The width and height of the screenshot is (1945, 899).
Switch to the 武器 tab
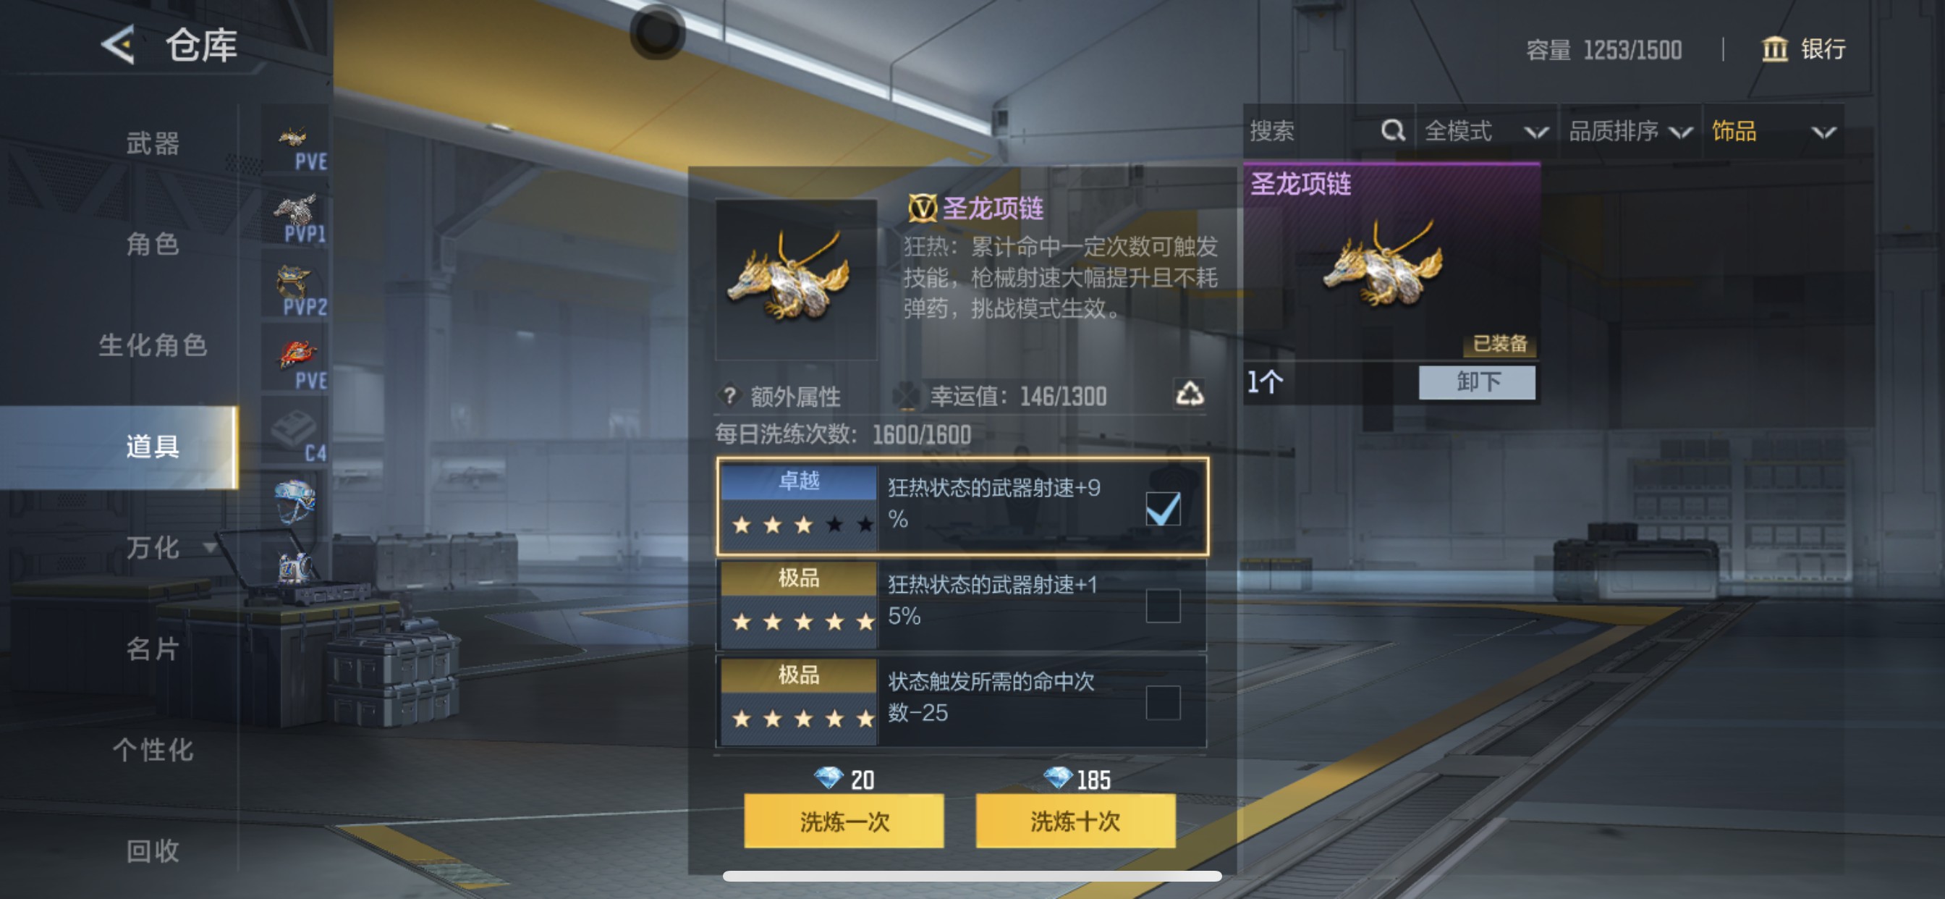[x=153, y=143]
